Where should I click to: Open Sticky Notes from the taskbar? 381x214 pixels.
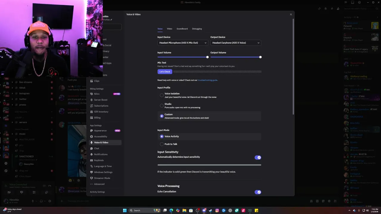[256, 210]
